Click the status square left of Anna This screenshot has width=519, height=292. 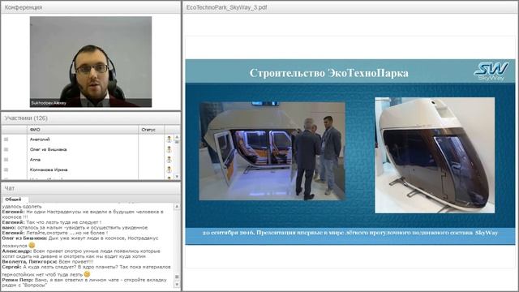point(6,160)
